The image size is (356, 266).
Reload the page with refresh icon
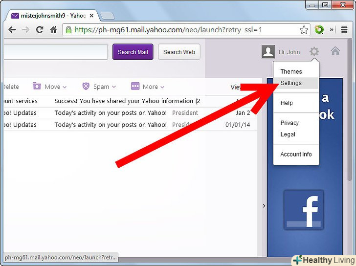(40, 29)
